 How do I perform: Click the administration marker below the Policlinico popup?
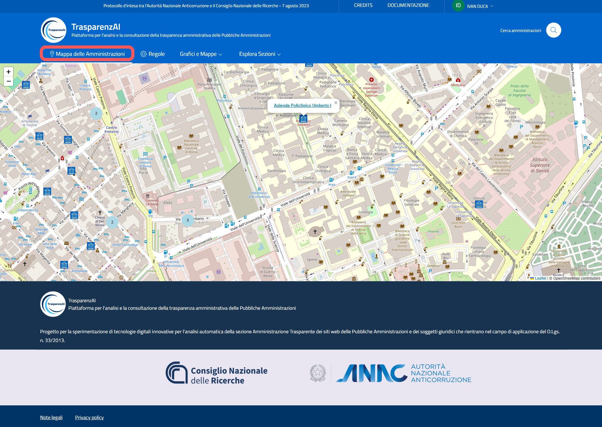[303, 119]
